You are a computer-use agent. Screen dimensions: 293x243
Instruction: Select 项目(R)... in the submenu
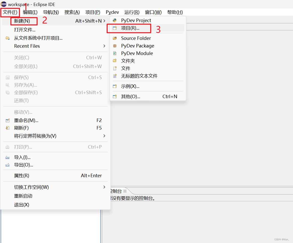pyautogui.click(x=148, y=28)
